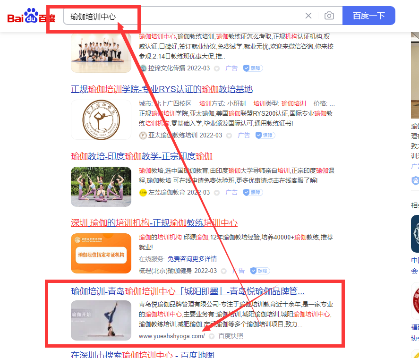This screenshot has width=419, height=358.
Task: Open the feedback arrow beside 百度快照
Action: point(211,337)
